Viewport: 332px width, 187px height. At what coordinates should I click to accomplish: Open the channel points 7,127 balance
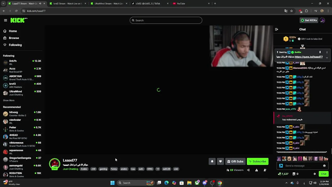tap(283, 174)
